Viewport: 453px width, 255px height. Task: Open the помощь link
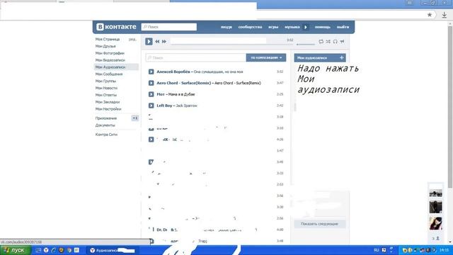coord(323,27)
